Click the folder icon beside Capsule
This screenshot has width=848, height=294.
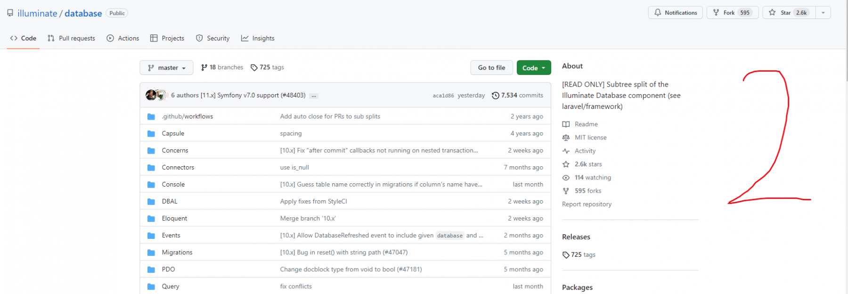pos(151,133)
